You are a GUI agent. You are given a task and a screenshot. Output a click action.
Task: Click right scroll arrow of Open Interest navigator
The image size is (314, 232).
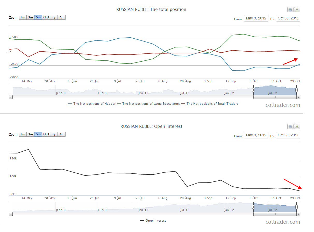298,214
